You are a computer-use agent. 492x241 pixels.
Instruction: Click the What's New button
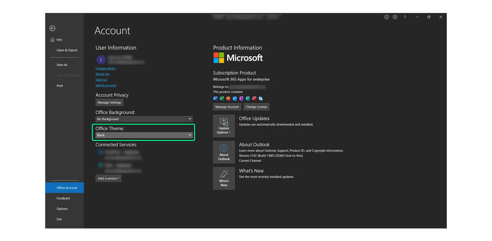tap(224, 178)
